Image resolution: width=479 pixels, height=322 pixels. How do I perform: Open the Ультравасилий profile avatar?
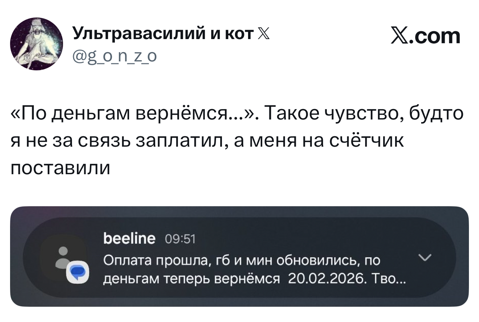click(37, 44)
